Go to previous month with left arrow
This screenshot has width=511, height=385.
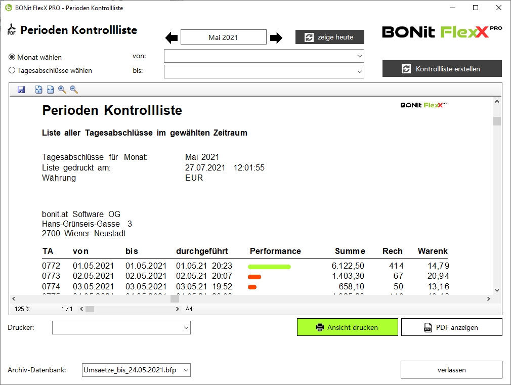[172, 38]
